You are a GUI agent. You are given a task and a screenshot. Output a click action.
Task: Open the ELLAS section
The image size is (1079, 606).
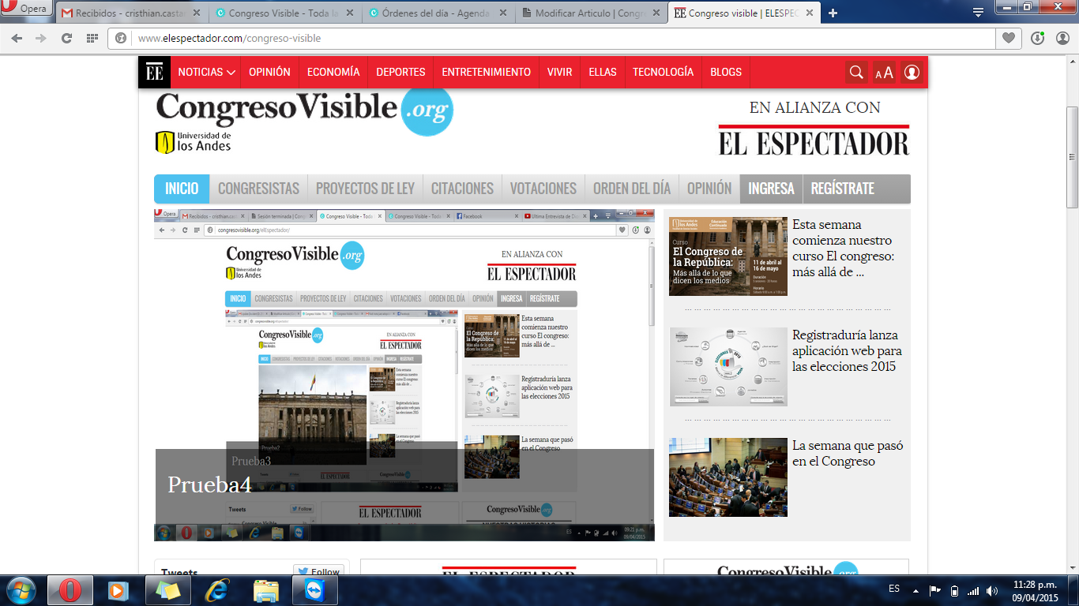(x=603, y=72)
